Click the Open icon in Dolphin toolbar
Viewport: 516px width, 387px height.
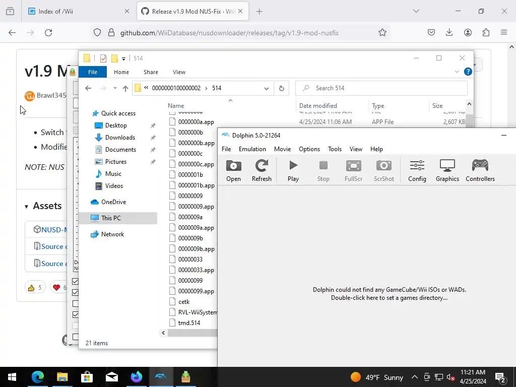233,170
